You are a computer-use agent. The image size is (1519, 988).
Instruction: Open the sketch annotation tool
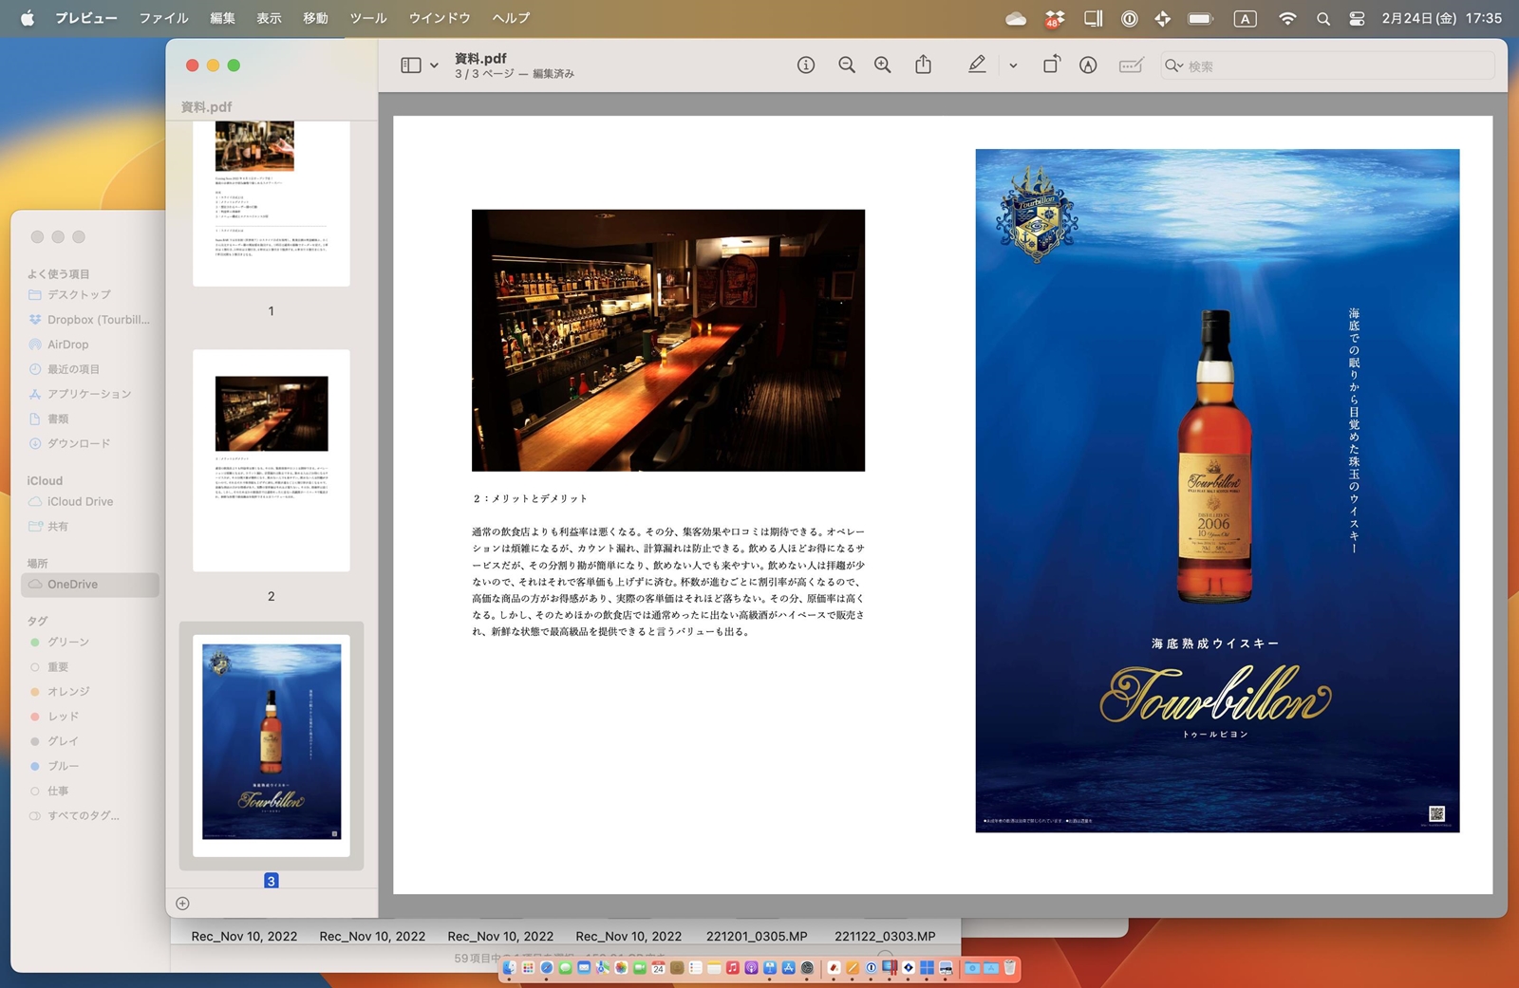click(x=1088, y=65)
